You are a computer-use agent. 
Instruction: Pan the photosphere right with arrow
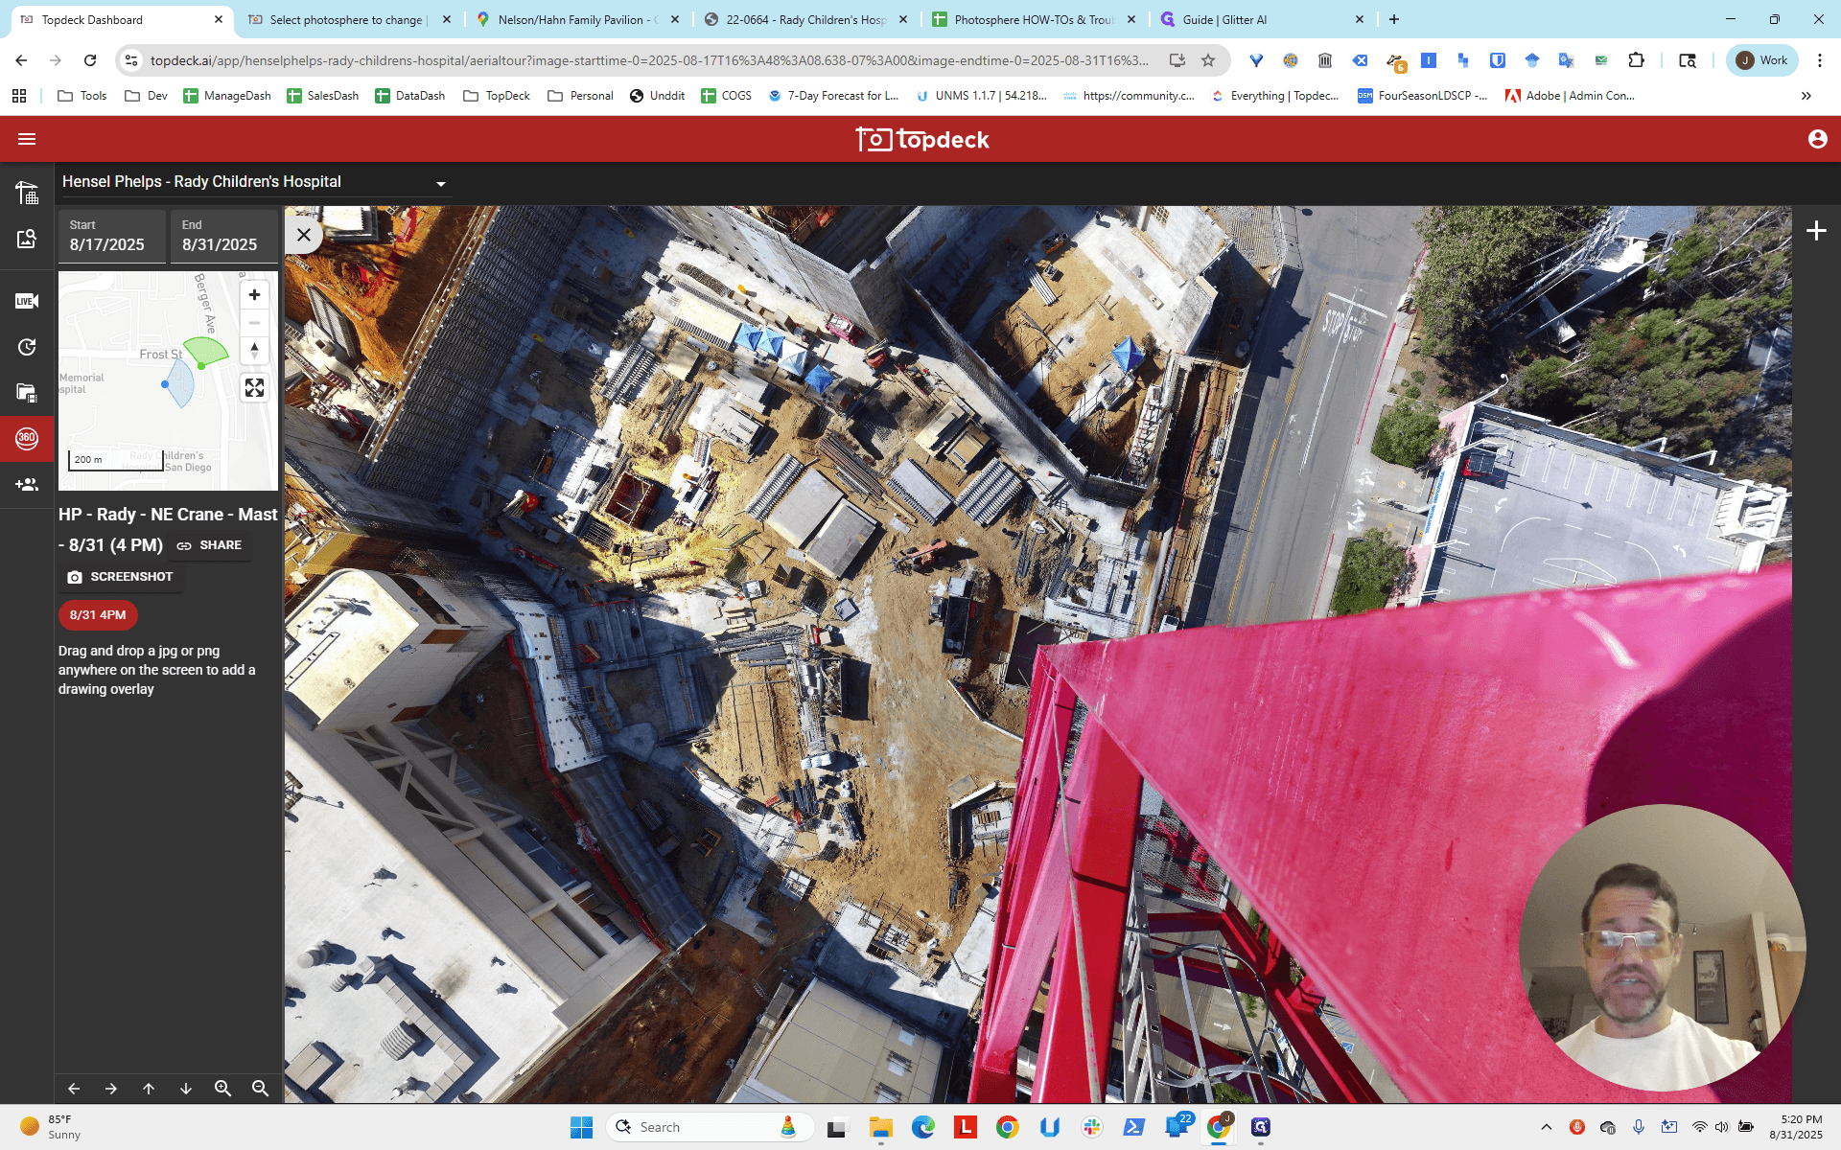pyautogui.click(x=111, y=1089)
